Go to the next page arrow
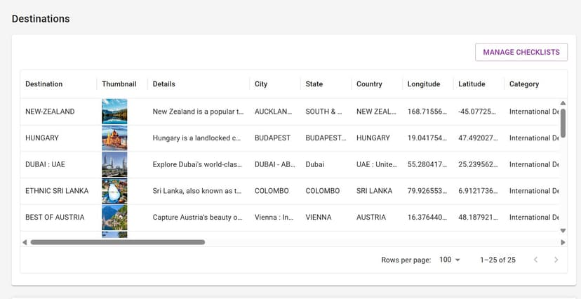Image resolution: width=581 pixels, height=299 pixels. coord(556,260)
